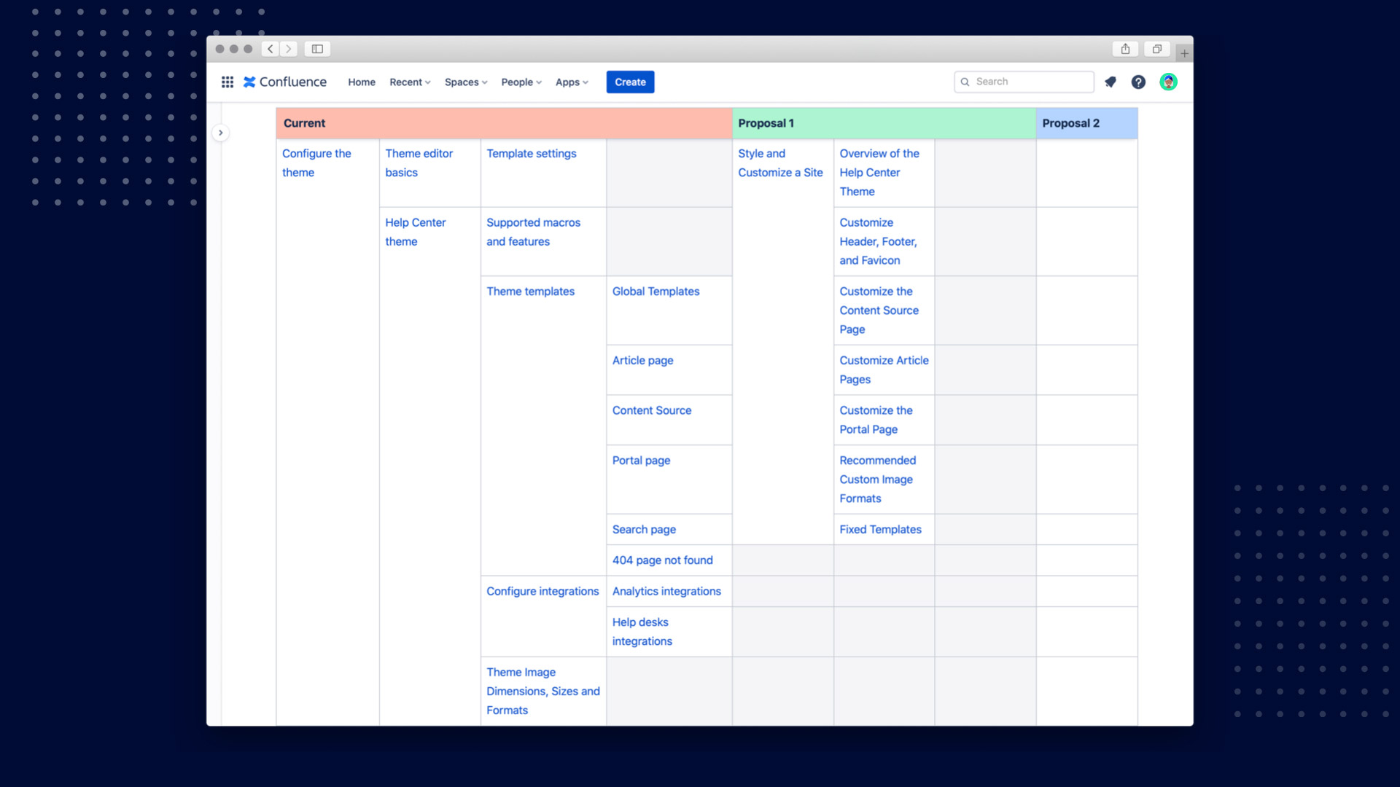Viewport: 1400px width, 787px height.
Task: Click the help question mark icon
Action: [1137, 82]
